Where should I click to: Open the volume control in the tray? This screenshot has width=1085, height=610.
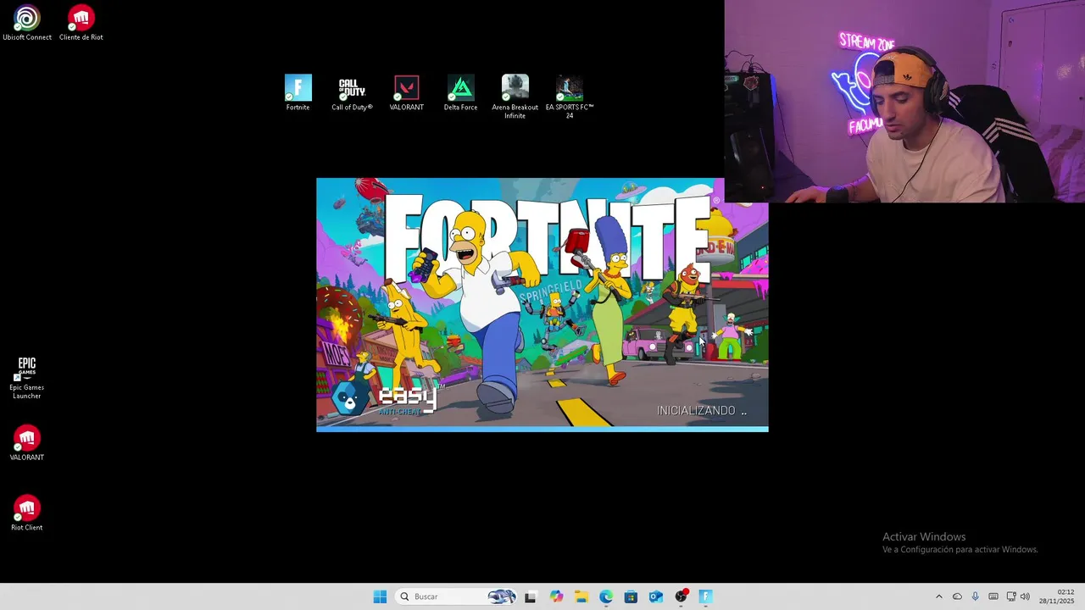click(x=1025, y=596)
